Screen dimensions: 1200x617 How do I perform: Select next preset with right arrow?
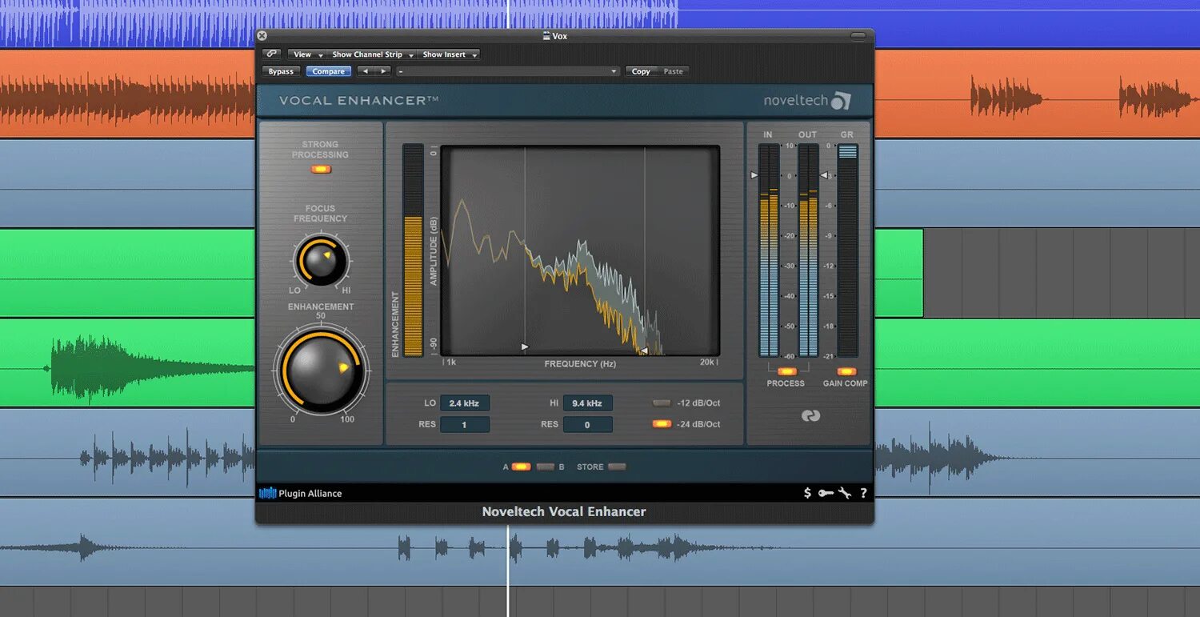pyautogui.click(x=383, y=71)
